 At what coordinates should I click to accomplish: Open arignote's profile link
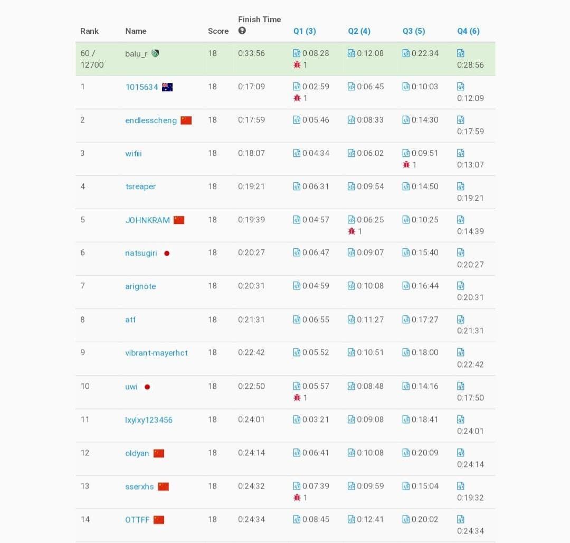point(140,286)
